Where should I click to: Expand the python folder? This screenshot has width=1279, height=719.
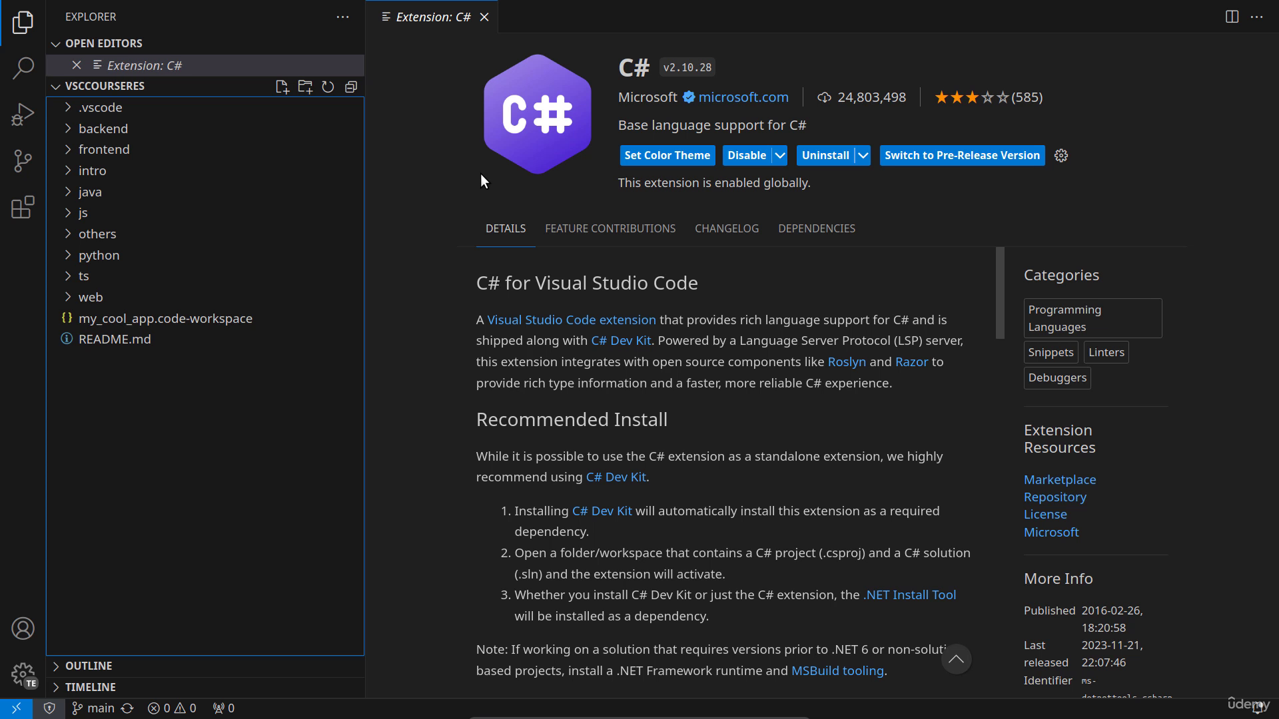(205, 255)
